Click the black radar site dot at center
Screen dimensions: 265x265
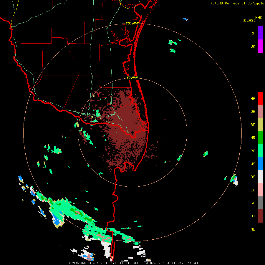132,132
